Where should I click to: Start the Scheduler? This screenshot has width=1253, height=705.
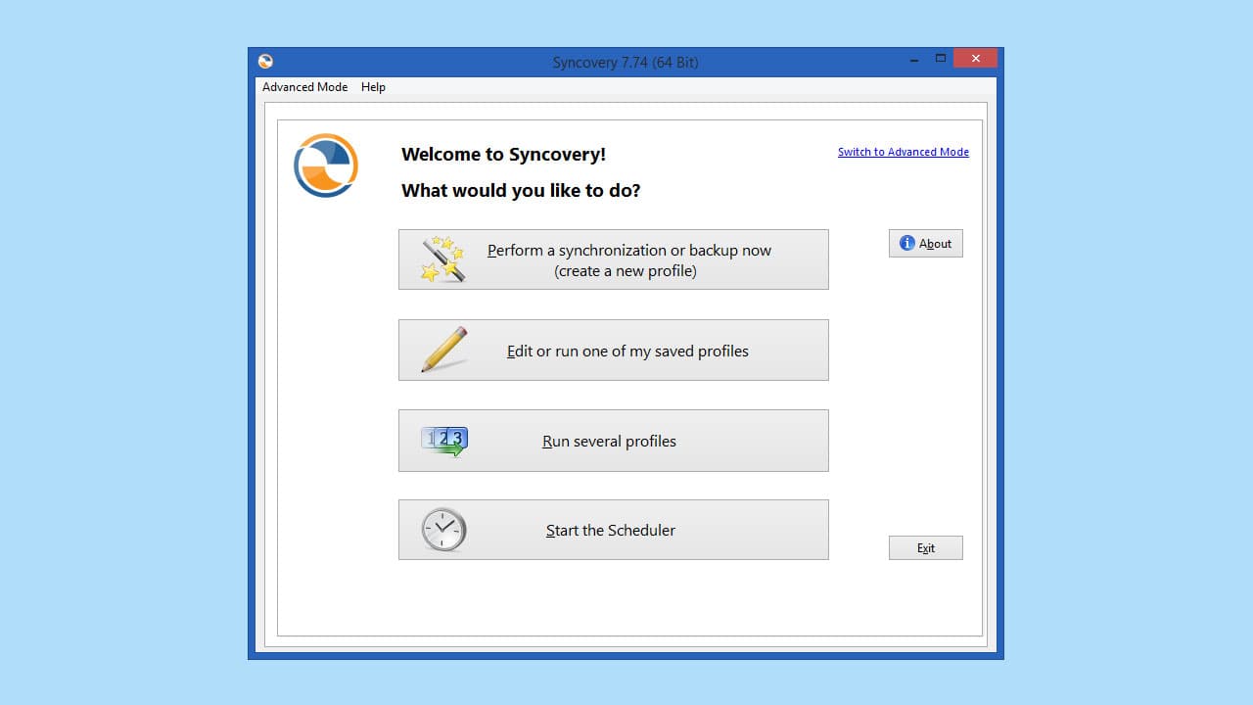coord(614,530)
